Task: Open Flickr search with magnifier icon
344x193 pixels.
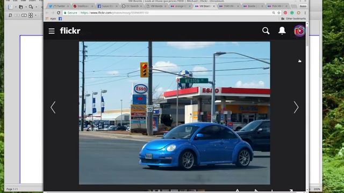Action: [266, 31]
